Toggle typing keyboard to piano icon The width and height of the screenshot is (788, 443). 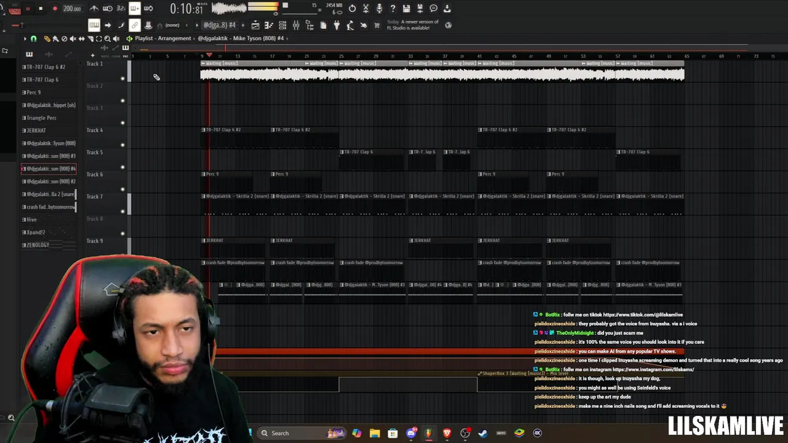tap(94, 25)
